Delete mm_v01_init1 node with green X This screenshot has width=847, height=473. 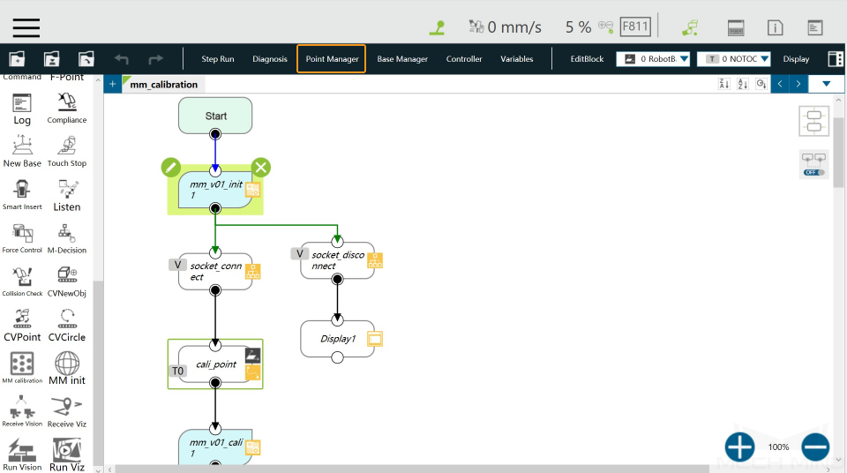pyautogui.click(x=261, y=168)
